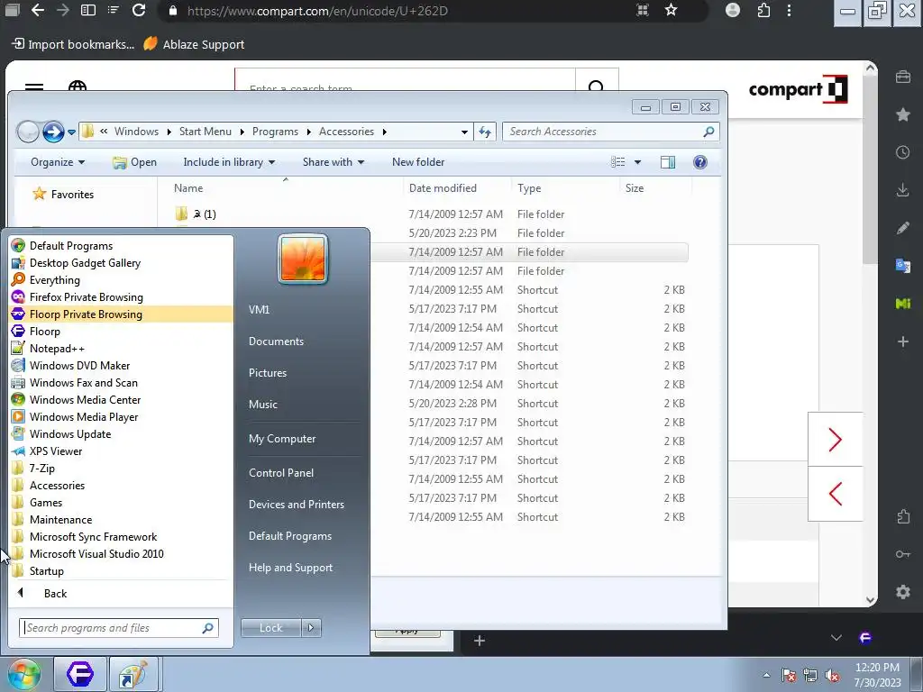Open the 7-Zip Start menu folder
The width and height of the screenshot is (923, 692).
[122, 469]
